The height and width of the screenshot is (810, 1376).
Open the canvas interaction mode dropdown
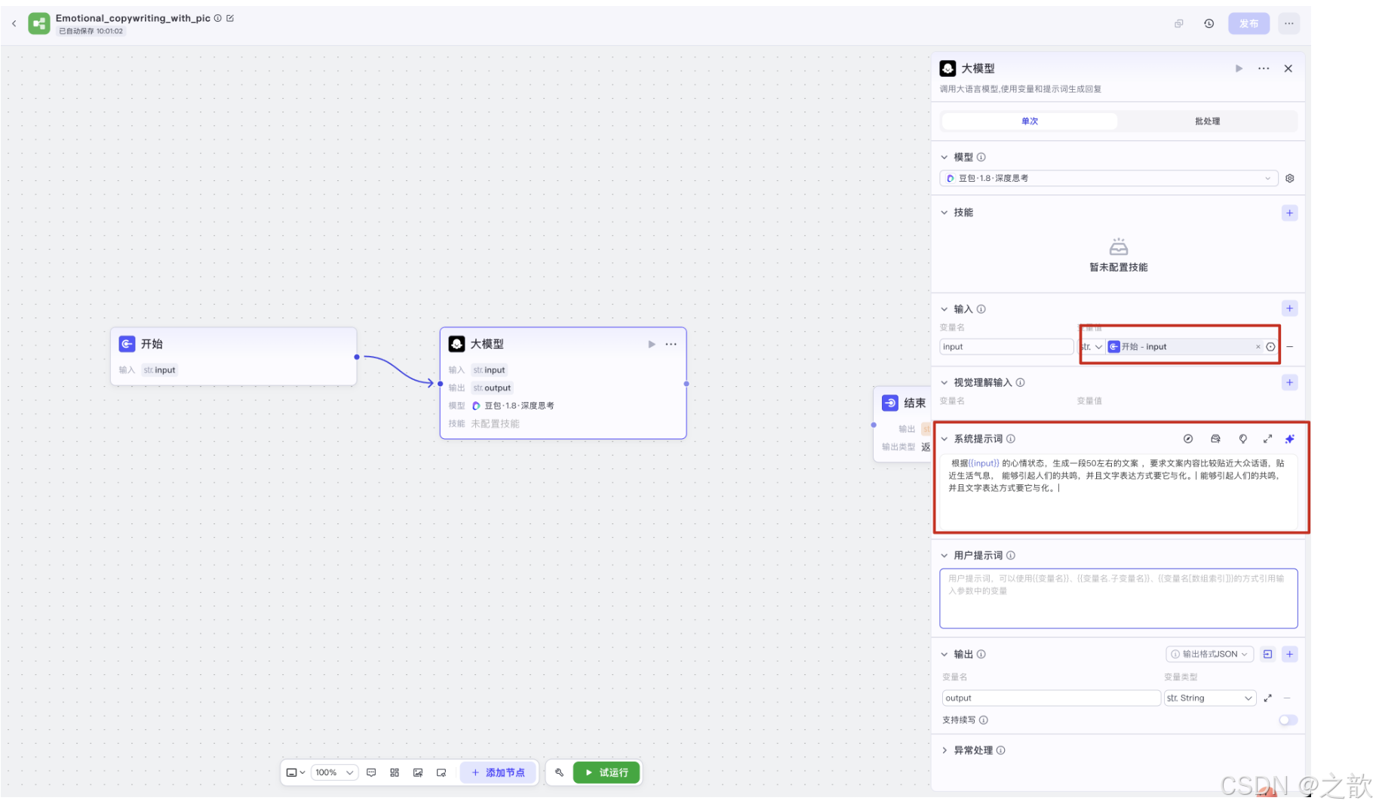[295, 773]
